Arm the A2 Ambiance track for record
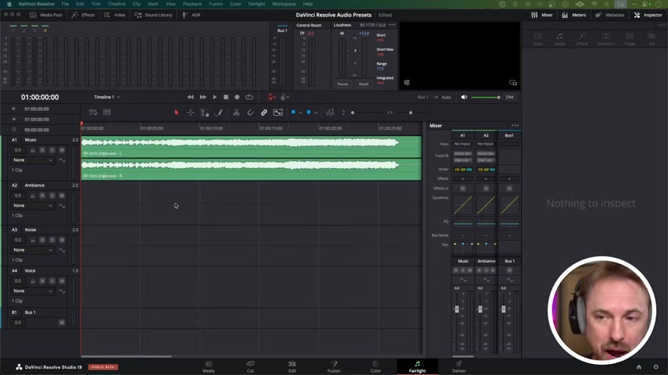 (42, 195)
